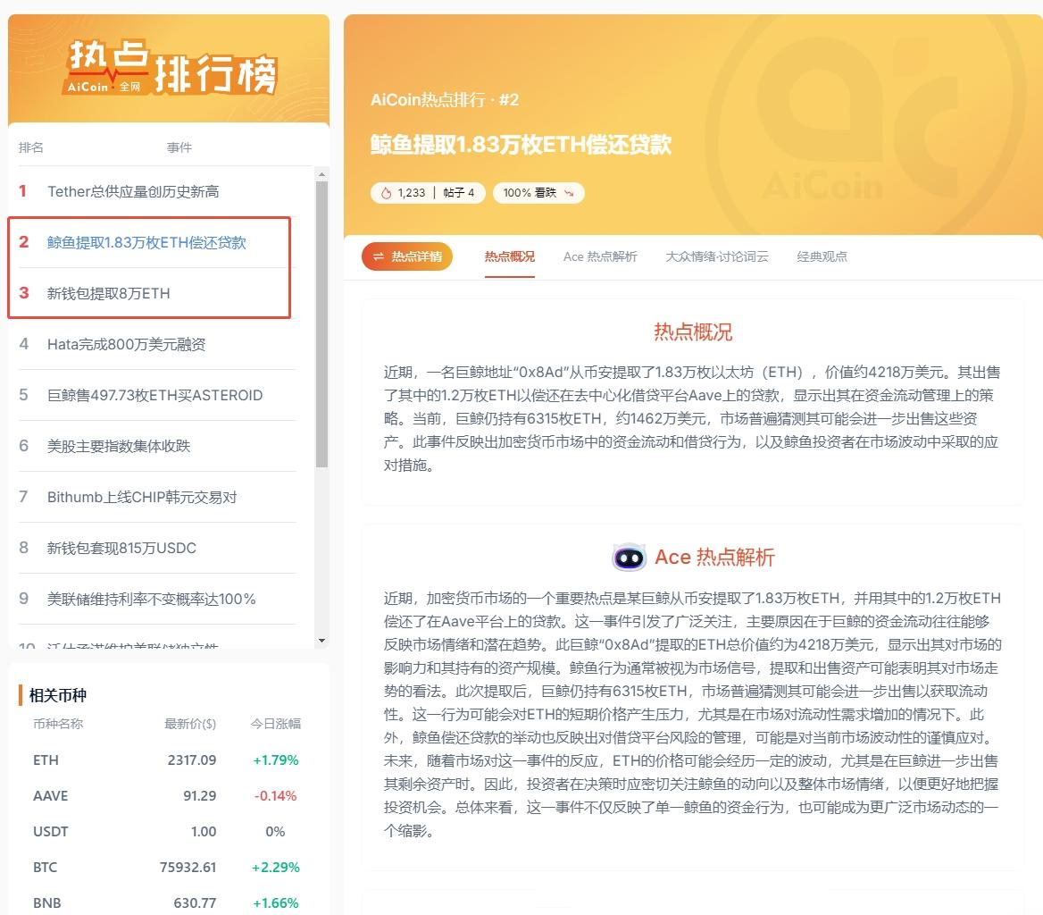Click the flame icon beside 1,233
Screen dimensions: 1043x915
tap(386, 193)
